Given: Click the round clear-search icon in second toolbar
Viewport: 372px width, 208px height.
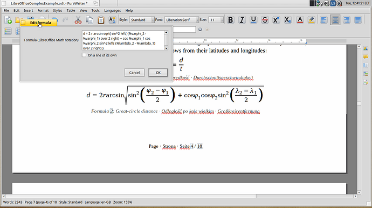Looking at the screenshot, I should pos(200,30).
